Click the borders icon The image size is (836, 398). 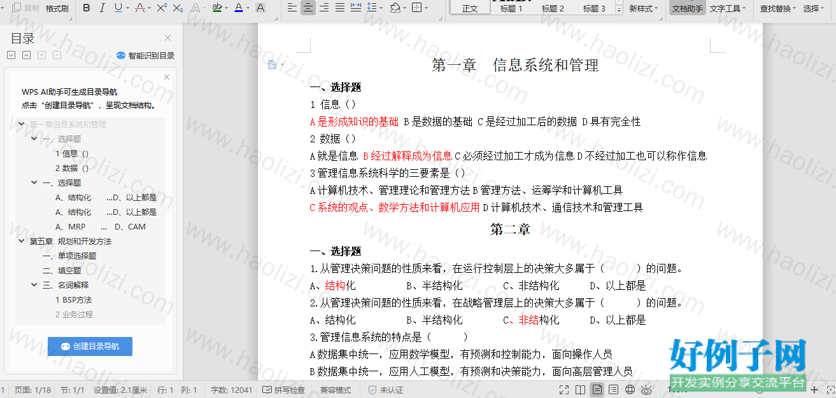416,8
